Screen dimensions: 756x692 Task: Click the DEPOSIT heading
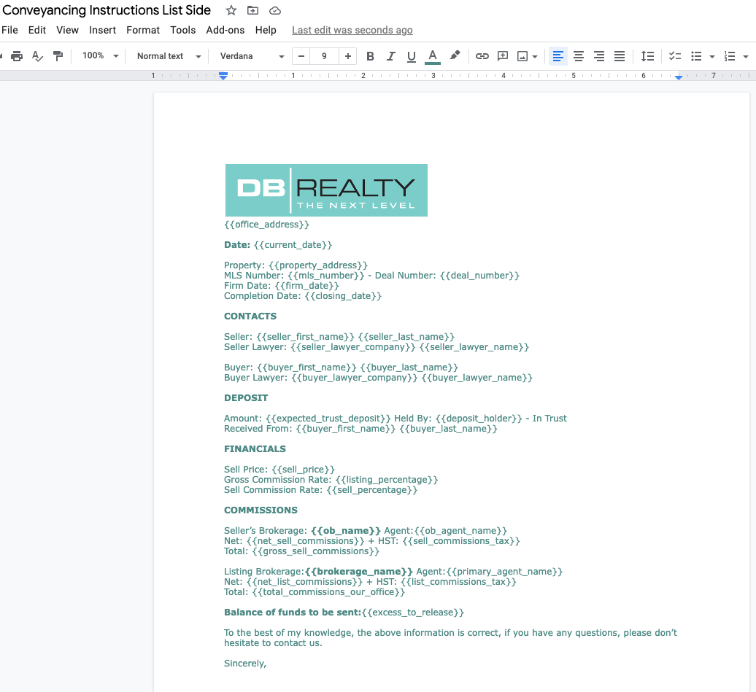pos(246,398)
